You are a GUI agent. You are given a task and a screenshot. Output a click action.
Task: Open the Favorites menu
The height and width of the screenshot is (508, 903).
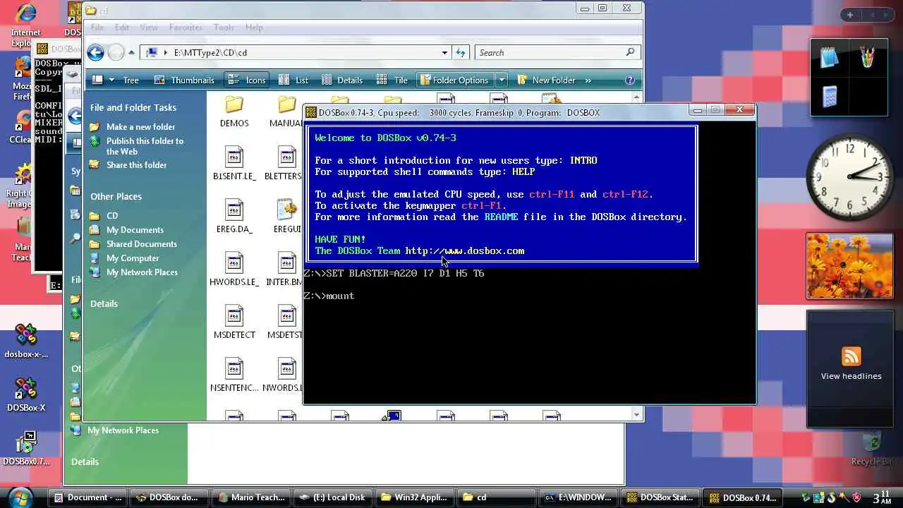coord(186,27)
